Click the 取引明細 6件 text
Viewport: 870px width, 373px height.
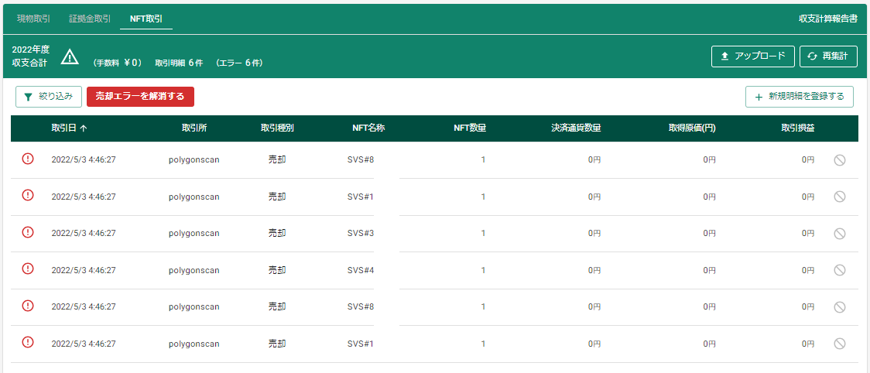click(179, 63)
